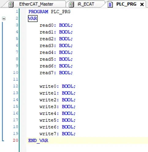Click the VAR keyword on line 2

(x=33, y=18)
